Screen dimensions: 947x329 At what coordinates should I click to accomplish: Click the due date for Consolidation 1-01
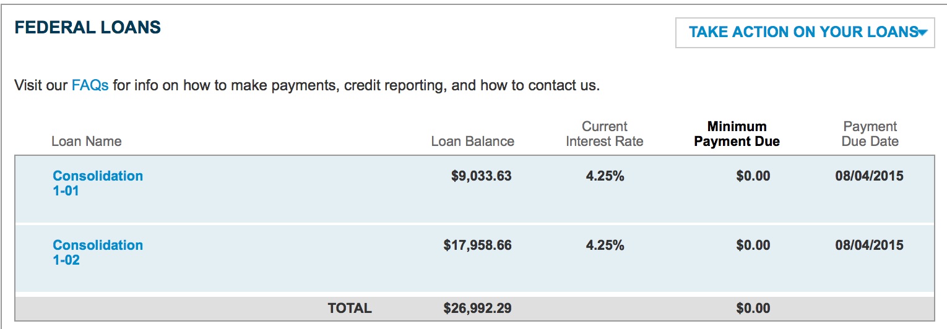click(869, 176)
